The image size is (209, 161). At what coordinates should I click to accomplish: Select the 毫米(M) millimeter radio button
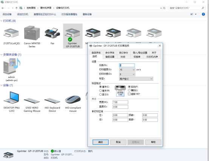pos(100,90)
